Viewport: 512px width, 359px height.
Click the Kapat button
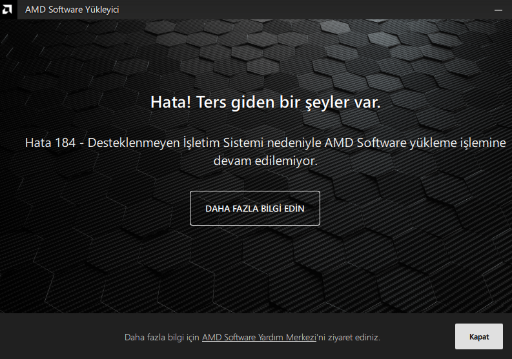tap(478, 336)
